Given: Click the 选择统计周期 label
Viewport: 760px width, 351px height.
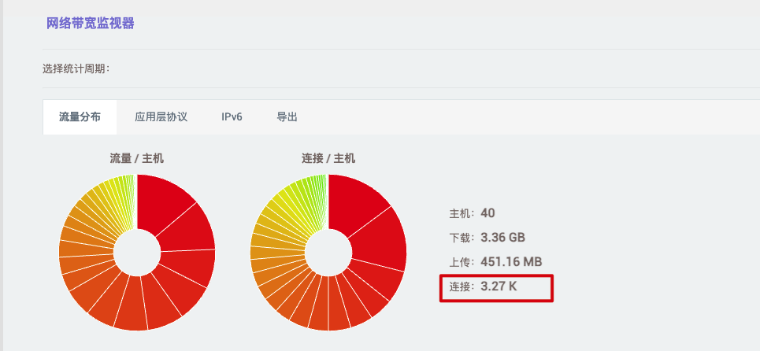Looking at the screenshot, I should pyautogui.click(x=76, y=68).
